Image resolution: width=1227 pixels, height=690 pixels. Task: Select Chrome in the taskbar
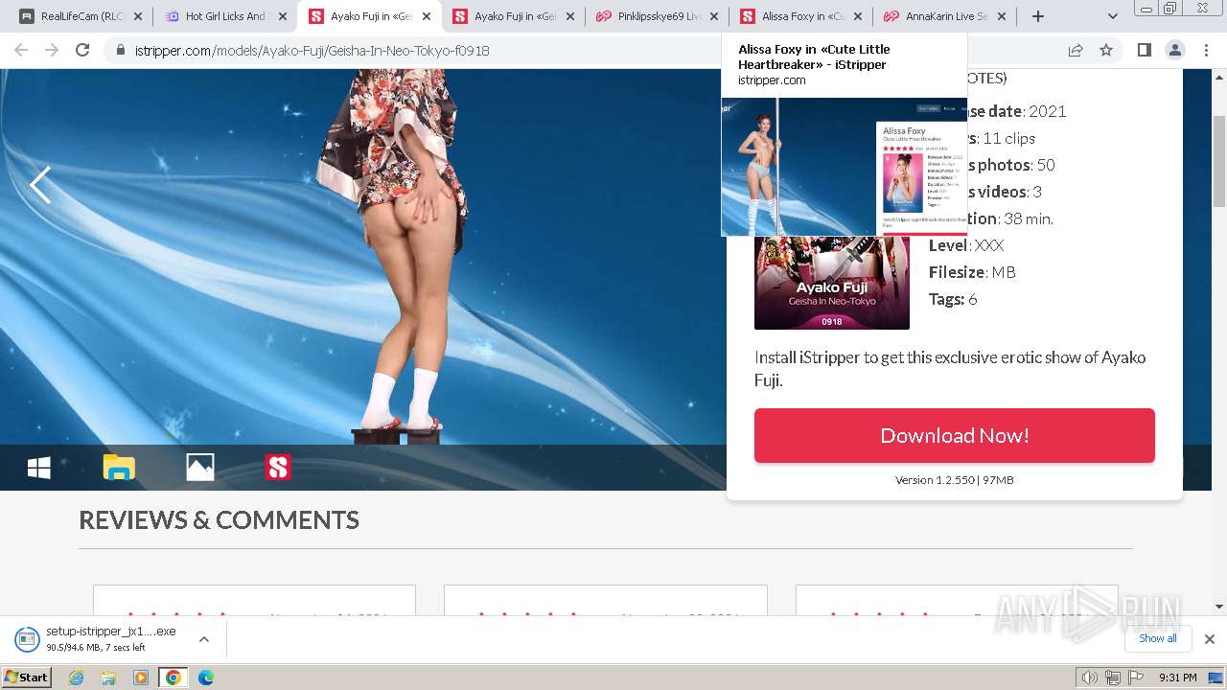174,678
